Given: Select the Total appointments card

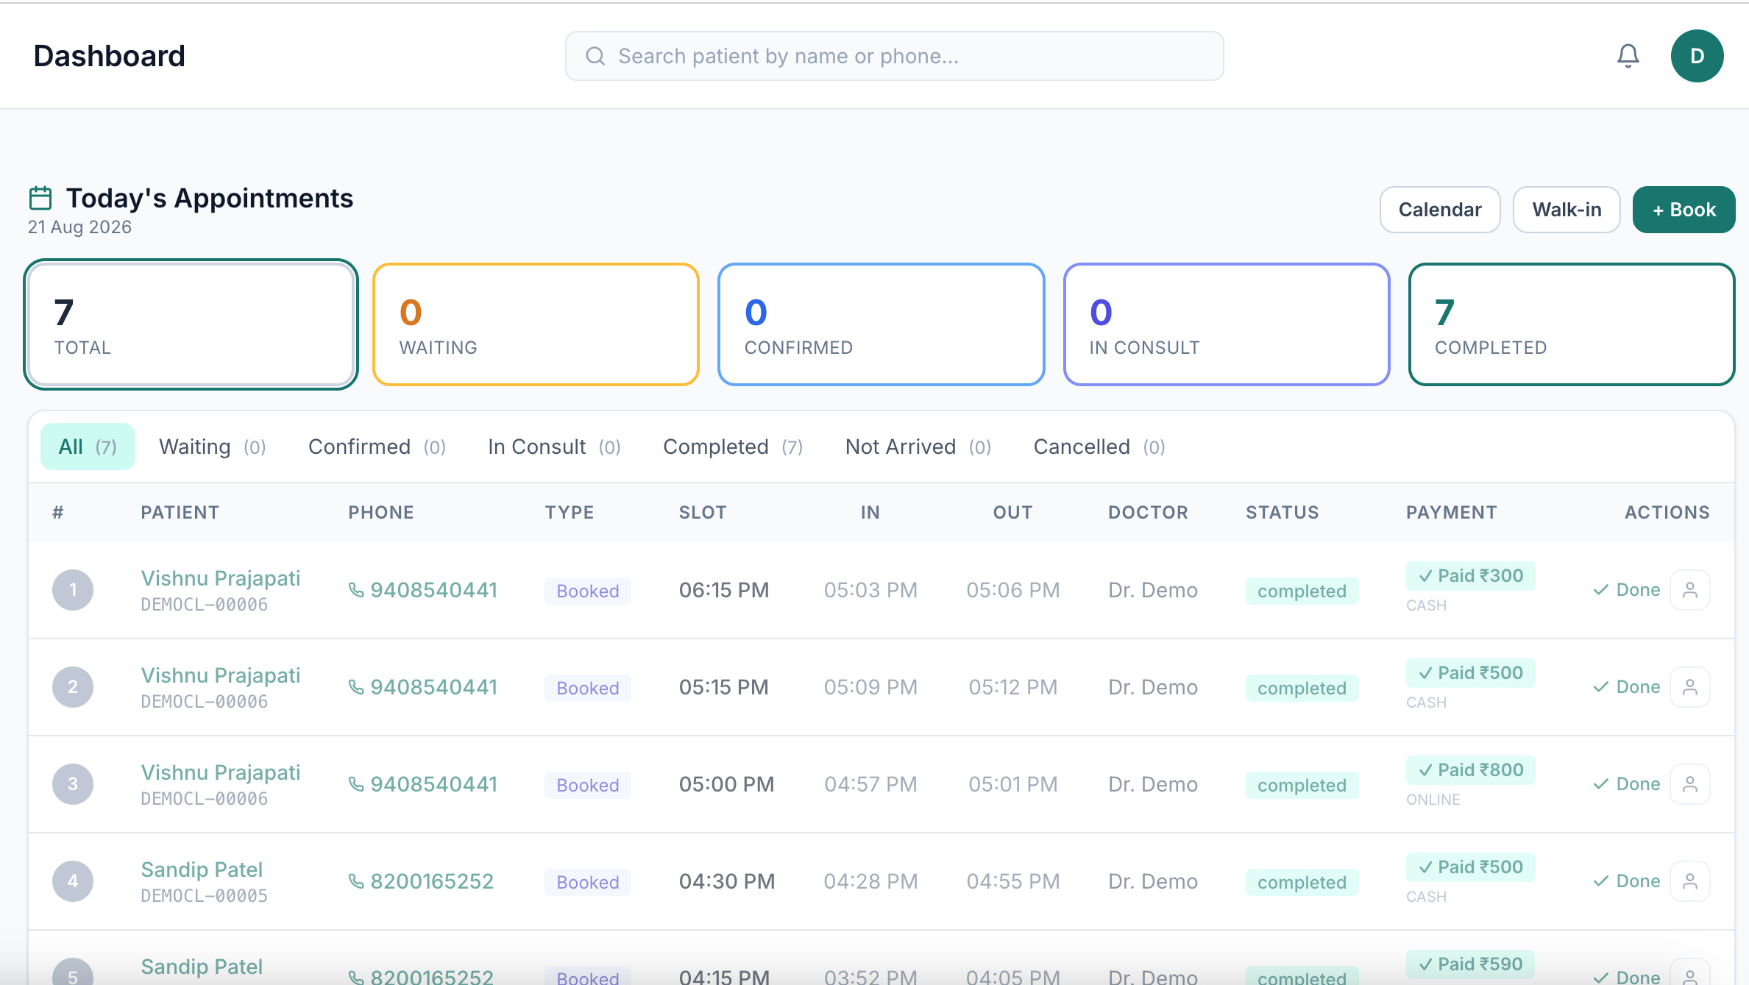Looking at the screenshot, I should [191, 324].
